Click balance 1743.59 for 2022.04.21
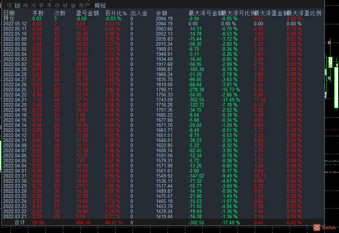 tap(164, 100)
